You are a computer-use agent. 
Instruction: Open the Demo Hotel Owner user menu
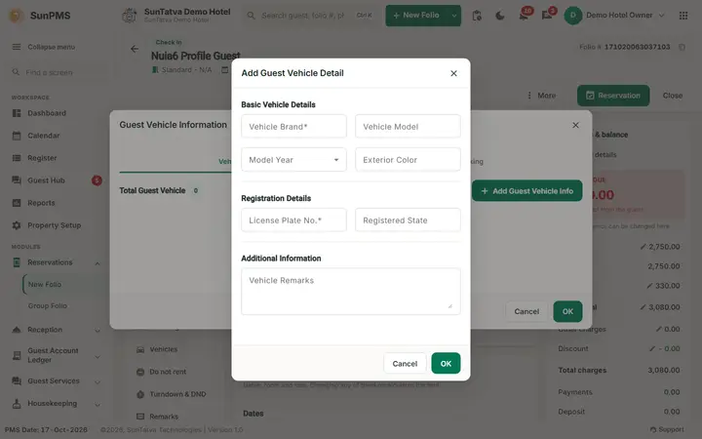click(614, 16)
